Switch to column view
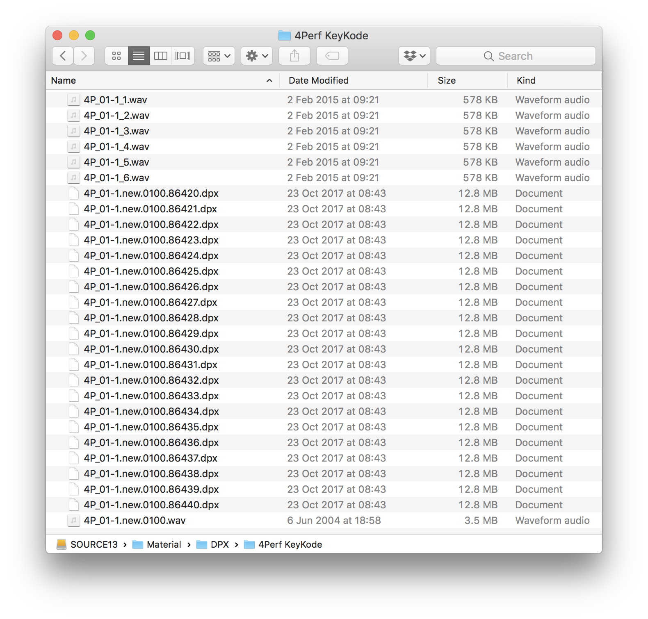The height and width of the screenshot is (619, 648). pos(161,56)
